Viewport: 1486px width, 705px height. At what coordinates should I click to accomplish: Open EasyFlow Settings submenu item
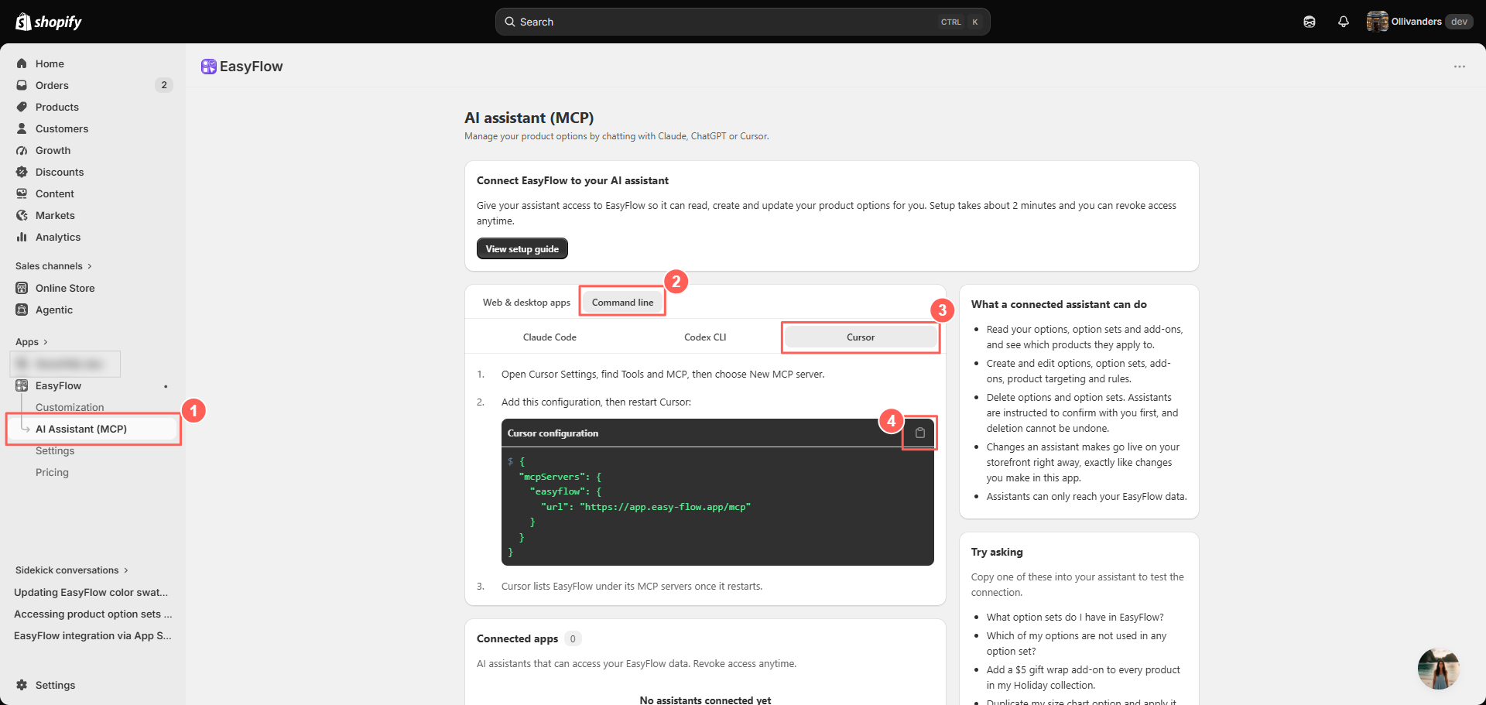click(55, 450)
